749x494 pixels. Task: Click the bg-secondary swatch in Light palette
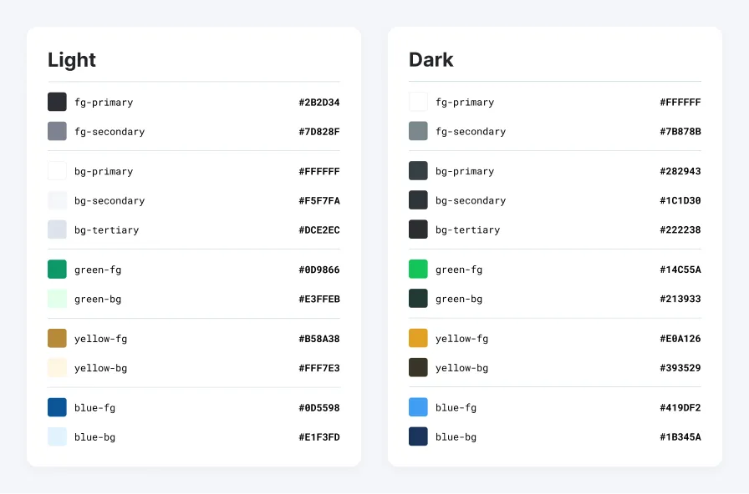(55, 200)
